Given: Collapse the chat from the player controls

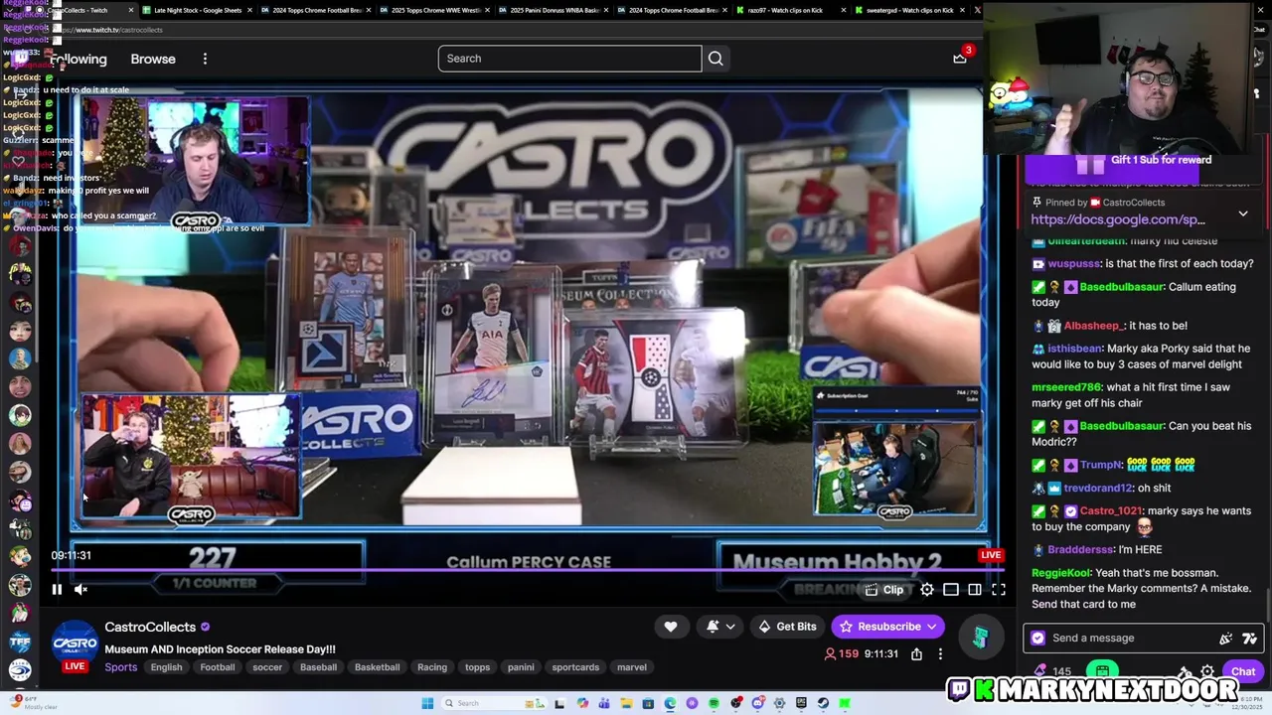Looking at the screenshot, I should click(x=974, y=590).
